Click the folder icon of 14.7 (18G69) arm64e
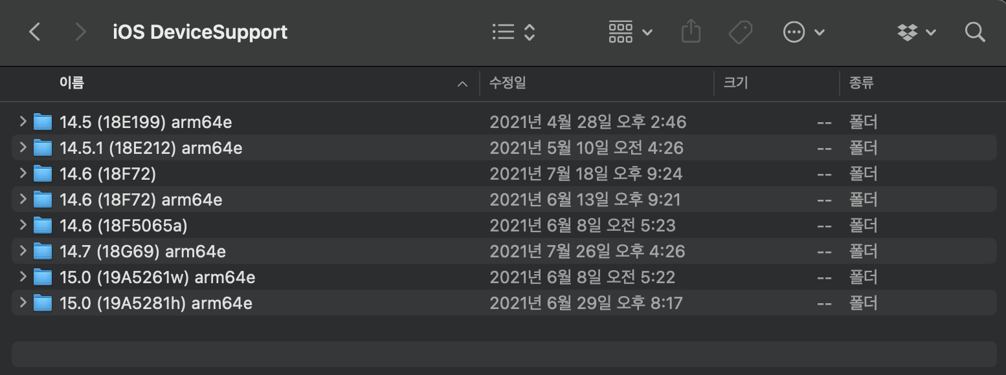The height and width of the screenshot is (375, 1006). click(x=42, y=251)
